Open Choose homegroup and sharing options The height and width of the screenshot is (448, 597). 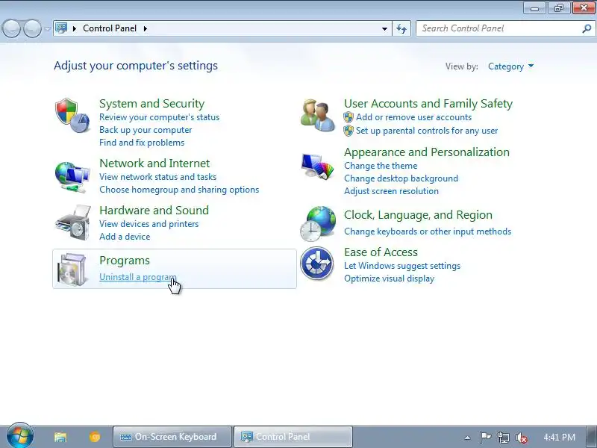pos(179,190)
